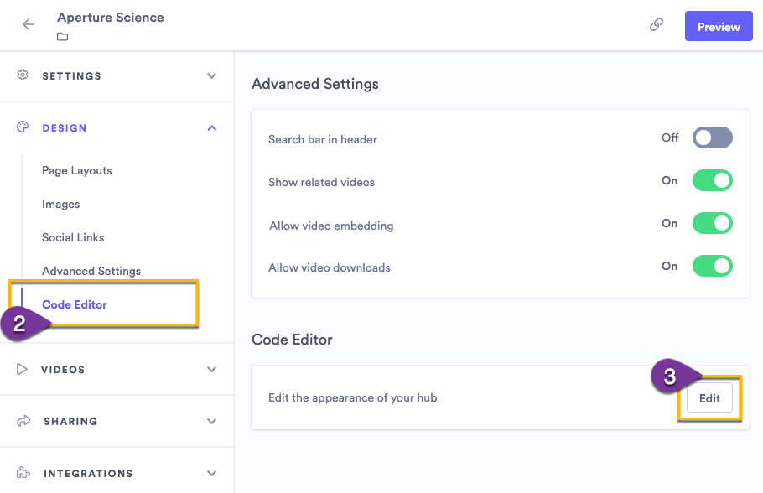Go back using the arrow icon
The height and width of the screenshot is (493, 763).
[x=29, y=25]
